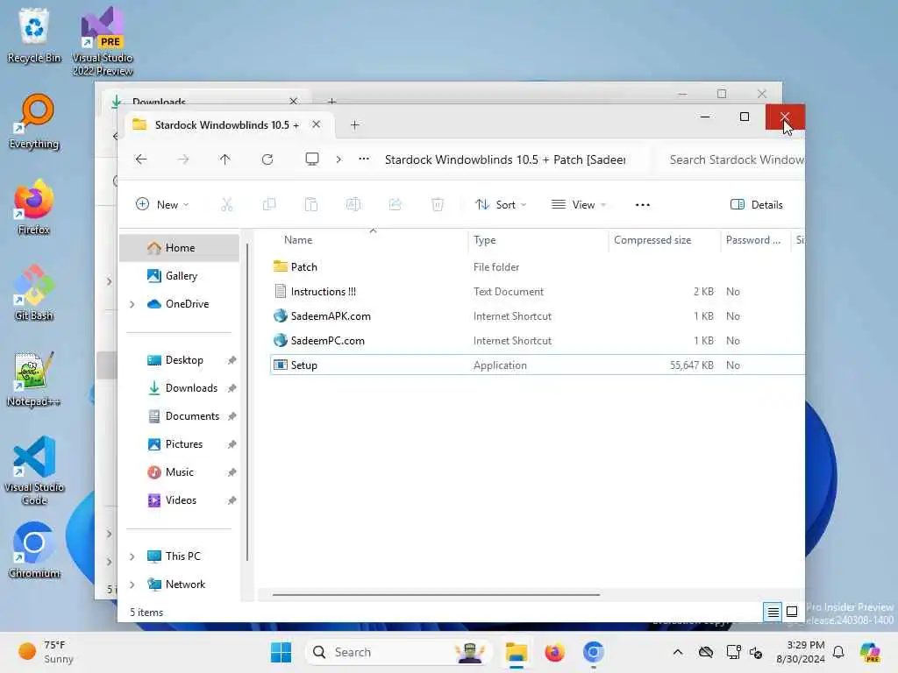Select the SadeemPC.com internet shortcut
This screenshot has width=898, height=673.
pos(538,341)
